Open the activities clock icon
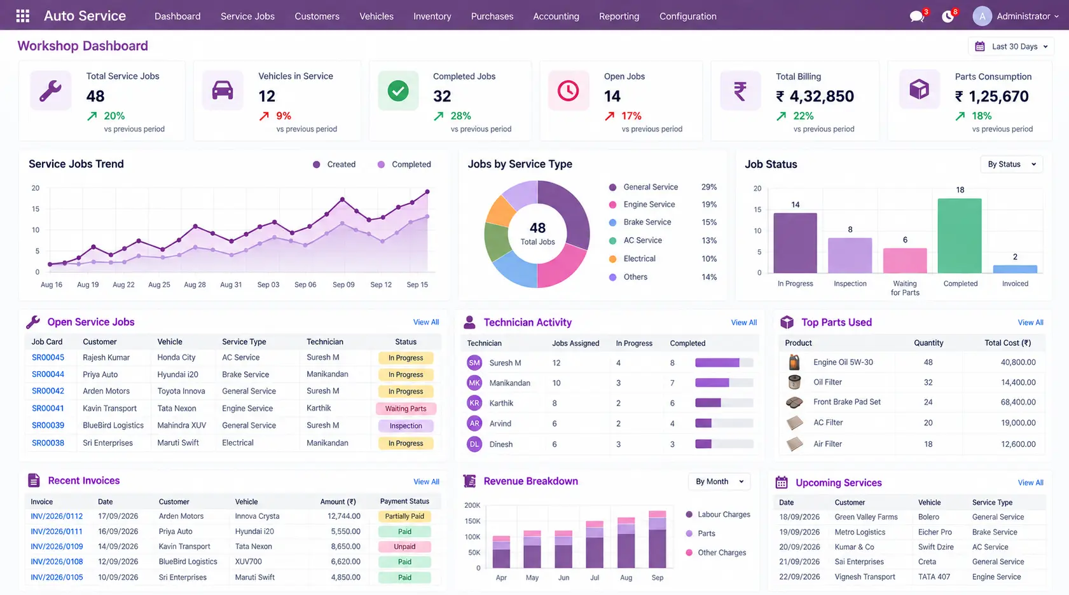Screen dimensions: 1069x595 [948, 17]
